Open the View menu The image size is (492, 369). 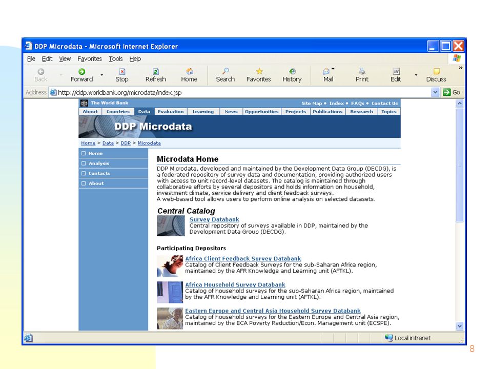click(65, 58)
